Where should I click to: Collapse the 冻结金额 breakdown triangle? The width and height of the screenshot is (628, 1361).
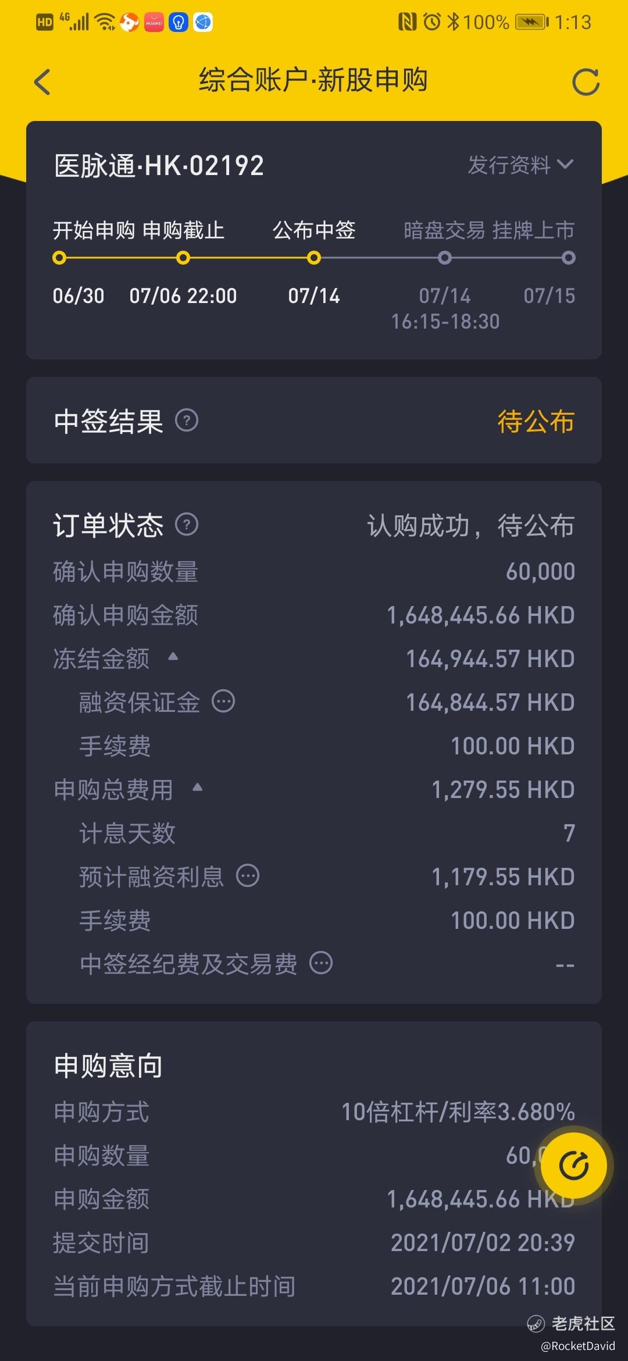[173, 657]
